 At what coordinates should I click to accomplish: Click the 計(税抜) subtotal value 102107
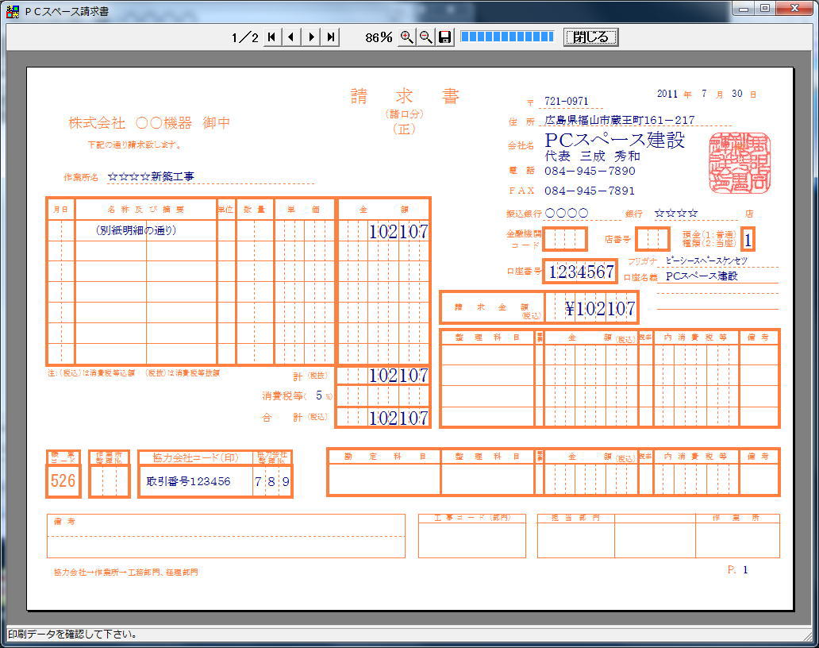pyautogui.click(x=398, y=375)
